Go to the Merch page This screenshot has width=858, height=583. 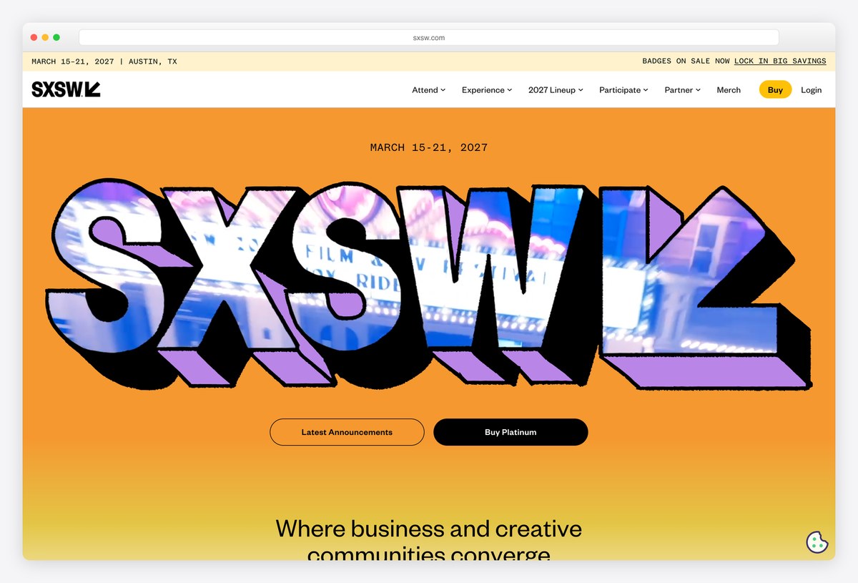click(729, 90)
